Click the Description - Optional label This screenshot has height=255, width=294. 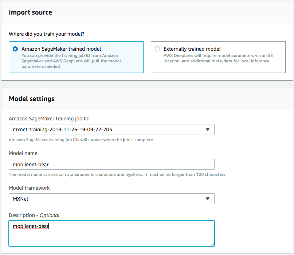click(34, 215)
